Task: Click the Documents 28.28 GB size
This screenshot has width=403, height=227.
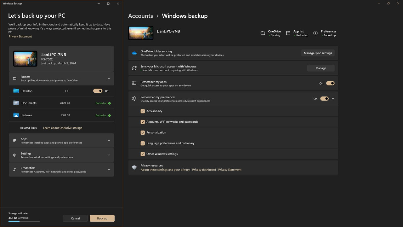Action: (x=65, y=103)
